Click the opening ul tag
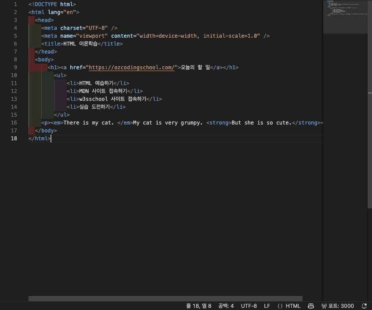Viewport: 372px width, 310px height. coord(60,75)
